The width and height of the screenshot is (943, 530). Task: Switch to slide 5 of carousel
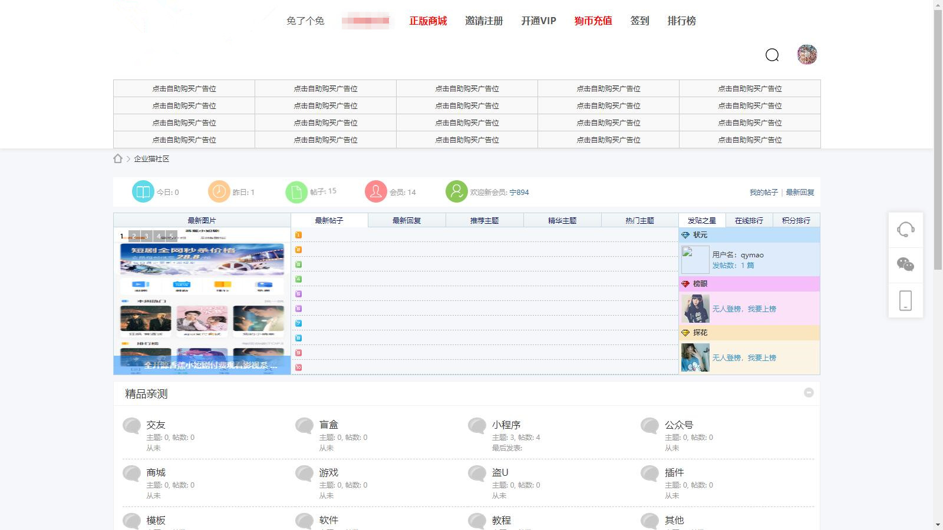tap(172, 236)
